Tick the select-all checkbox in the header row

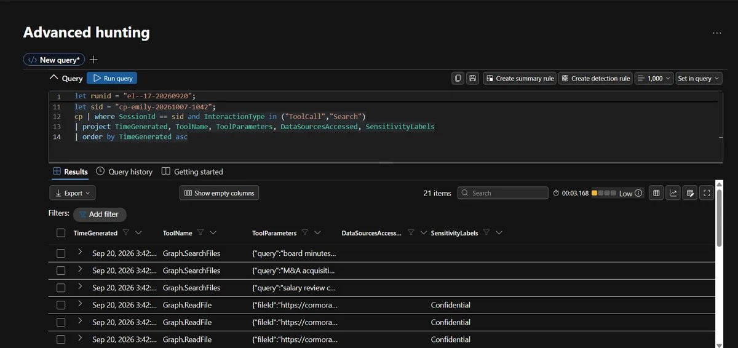[61, 233]
